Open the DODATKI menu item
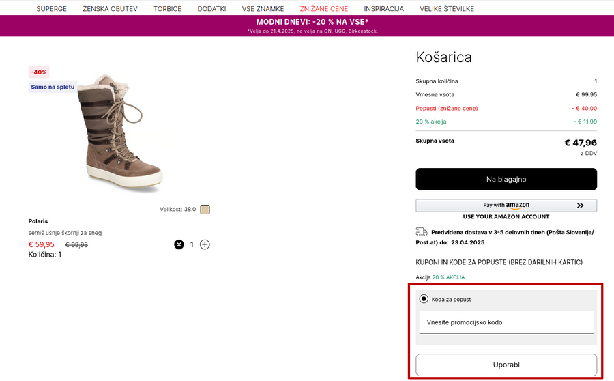The width and height of the screenshot is (614, 381). tap(211, 9)
